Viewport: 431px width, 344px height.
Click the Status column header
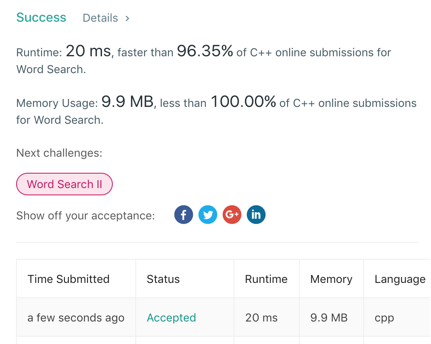163,279
